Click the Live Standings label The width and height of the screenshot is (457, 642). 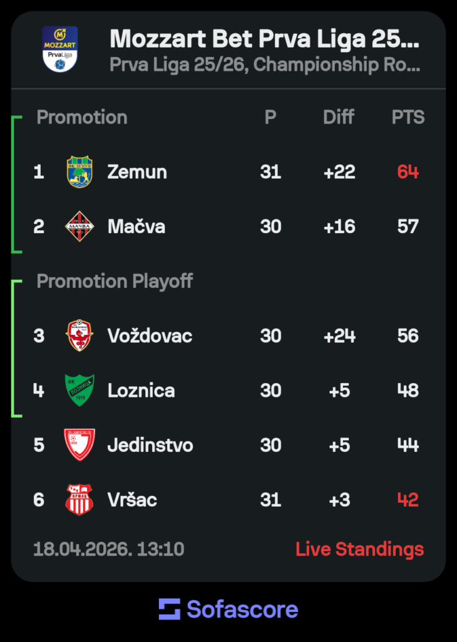coord(359,549)
